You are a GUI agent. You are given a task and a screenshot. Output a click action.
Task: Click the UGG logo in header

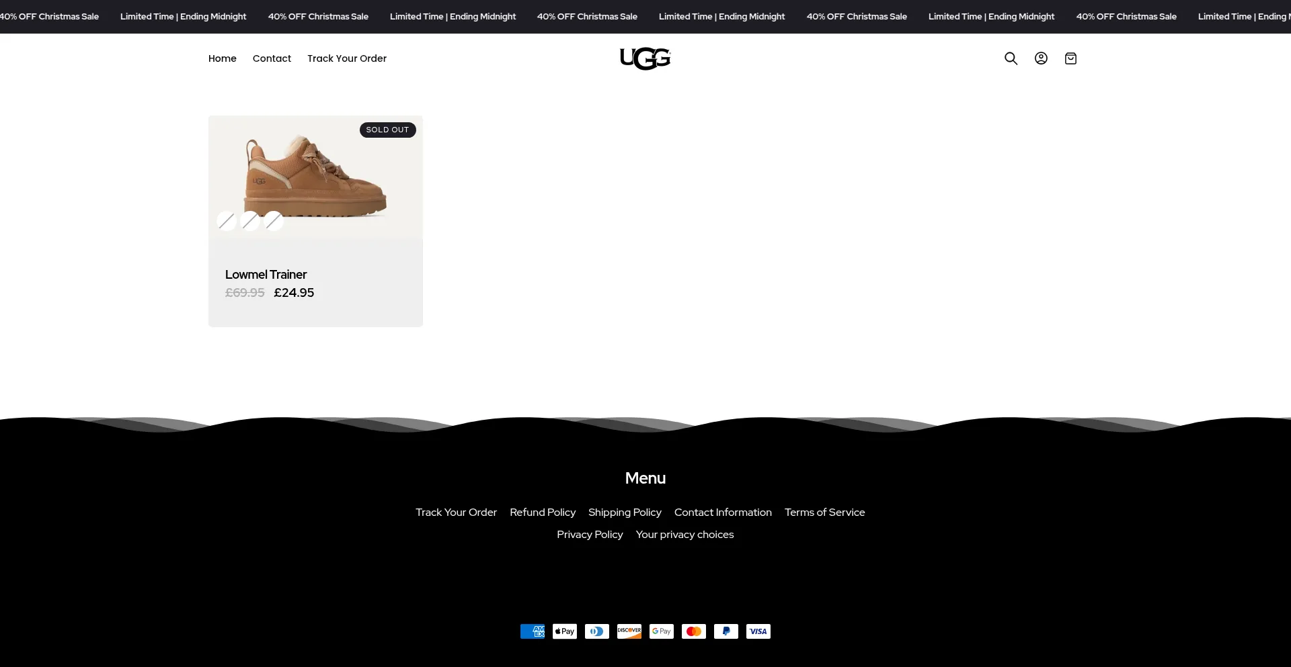pyautogui.click(x=645, y=59)
